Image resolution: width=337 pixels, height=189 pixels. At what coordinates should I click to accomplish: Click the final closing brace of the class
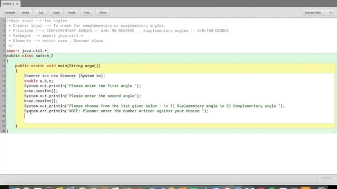7,131
